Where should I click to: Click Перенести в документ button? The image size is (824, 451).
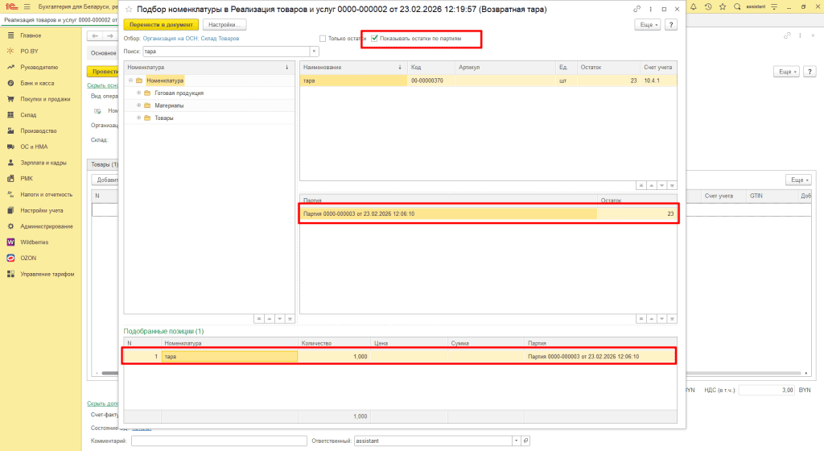point(161,25)
